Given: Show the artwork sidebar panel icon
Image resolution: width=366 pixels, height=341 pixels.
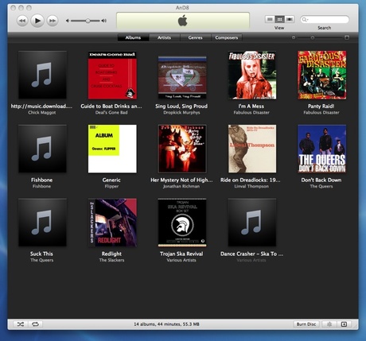Looking at the screenshot, I should 344,324.
